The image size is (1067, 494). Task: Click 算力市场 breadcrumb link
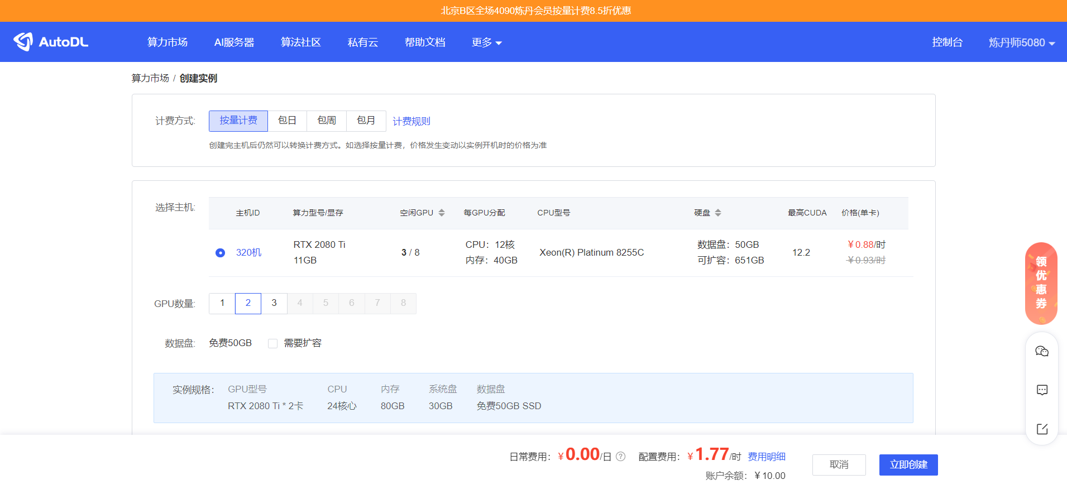click(x=150, y=78)
